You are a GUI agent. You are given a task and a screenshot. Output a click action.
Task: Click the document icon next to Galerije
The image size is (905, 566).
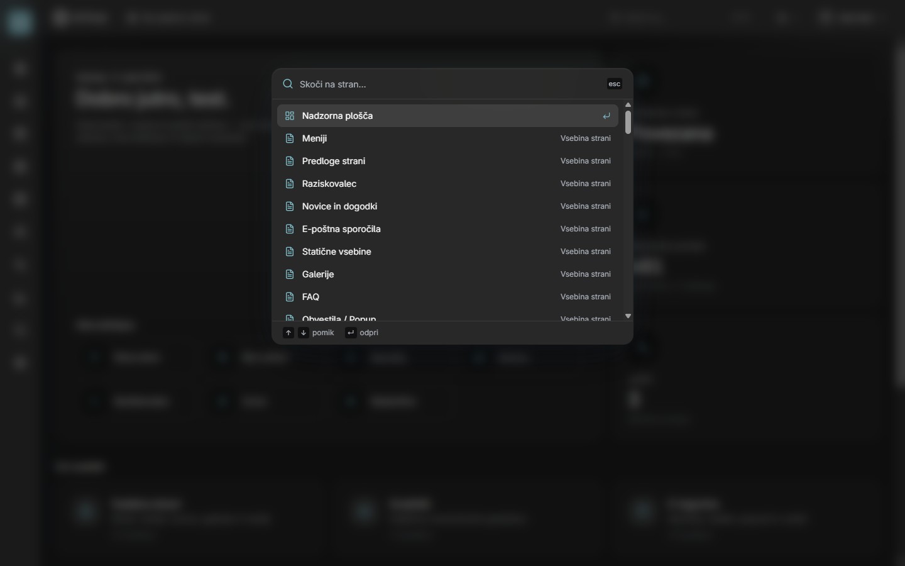(x=290, y=274)
